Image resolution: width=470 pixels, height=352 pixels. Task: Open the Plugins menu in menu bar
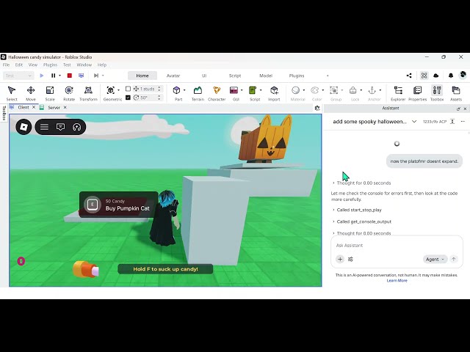coord(50,65)
